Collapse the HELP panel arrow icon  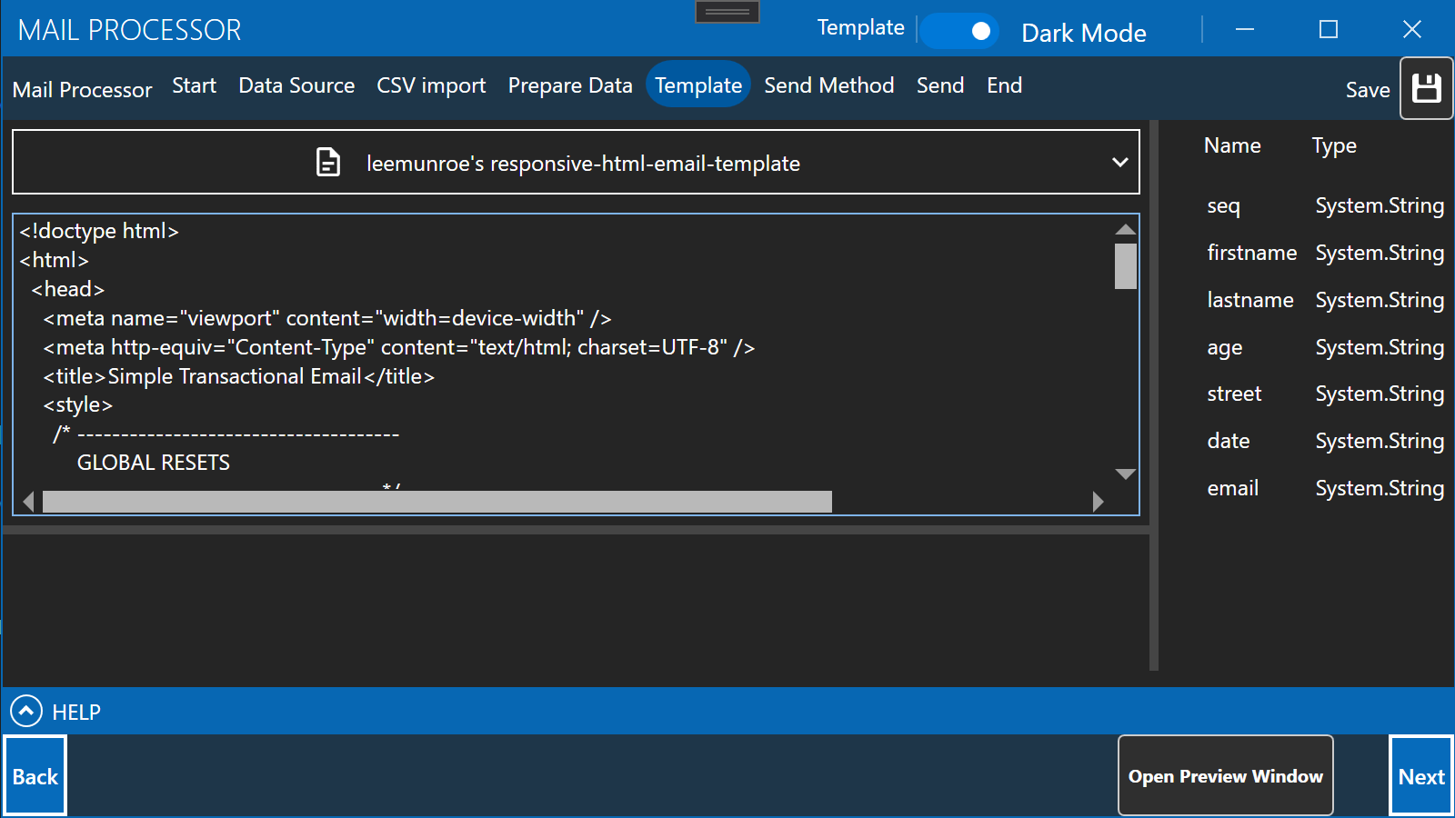pos(26,711)
